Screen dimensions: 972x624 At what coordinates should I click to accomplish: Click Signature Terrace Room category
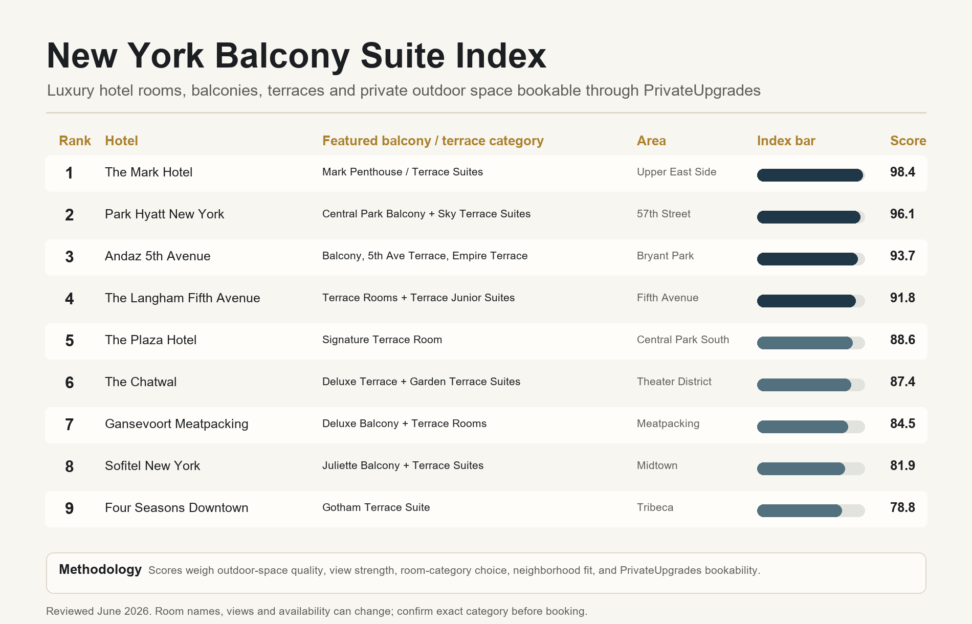tap(382, 340)
